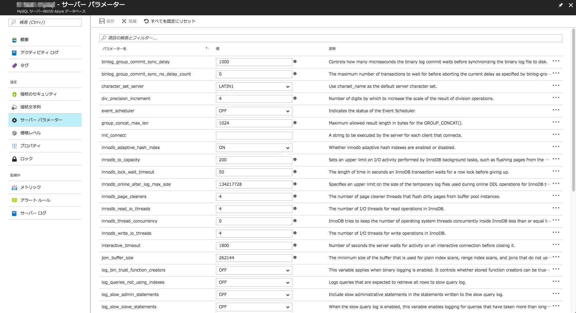Click the 保存 save button
Screen dimensions: 576x313
coord(107,21)
